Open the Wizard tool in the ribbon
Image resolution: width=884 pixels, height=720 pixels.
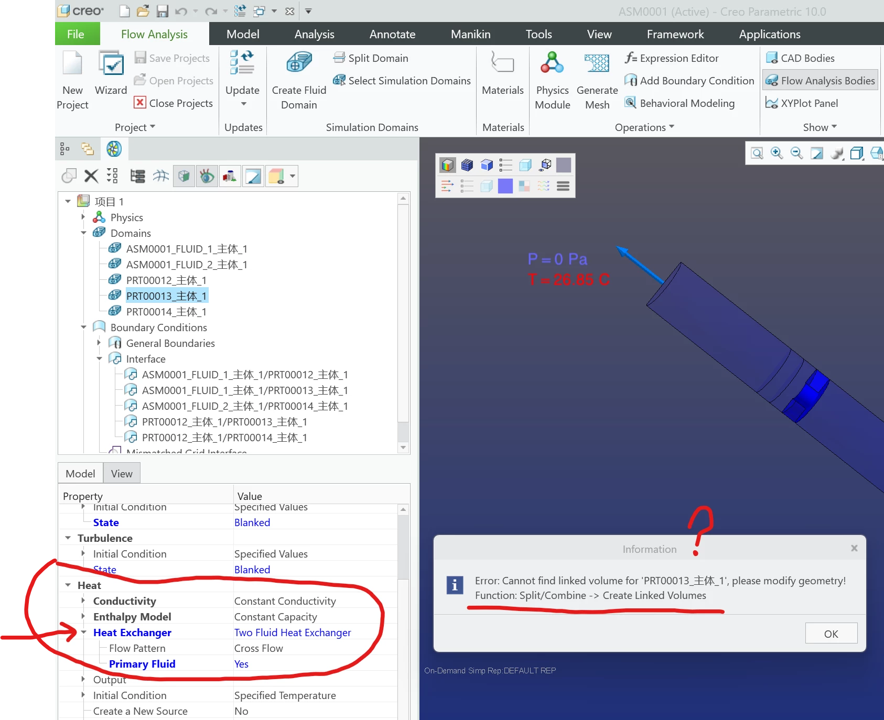click(x=111, y=74)
